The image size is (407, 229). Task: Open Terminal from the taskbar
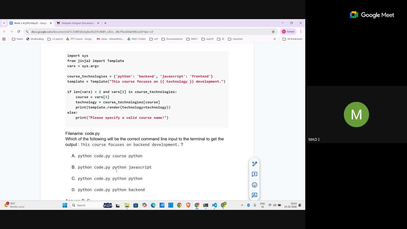point(206,205)
